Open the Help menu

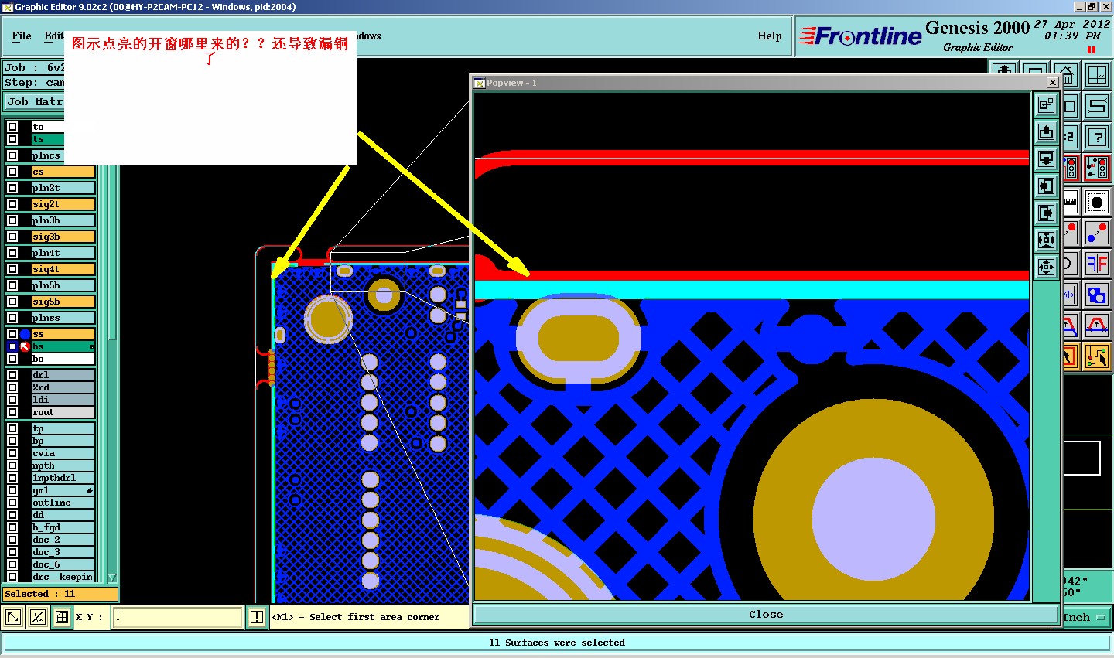click(x=770, y=36)
